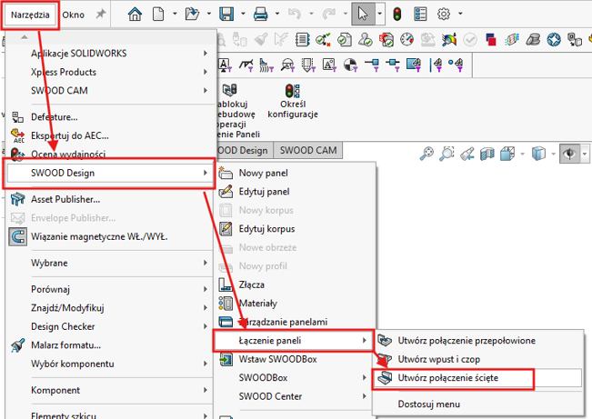This screenshot has height=419, width=592.
Task: Expand the Xpress Products submenu
Action: click(x=109, y=72)
